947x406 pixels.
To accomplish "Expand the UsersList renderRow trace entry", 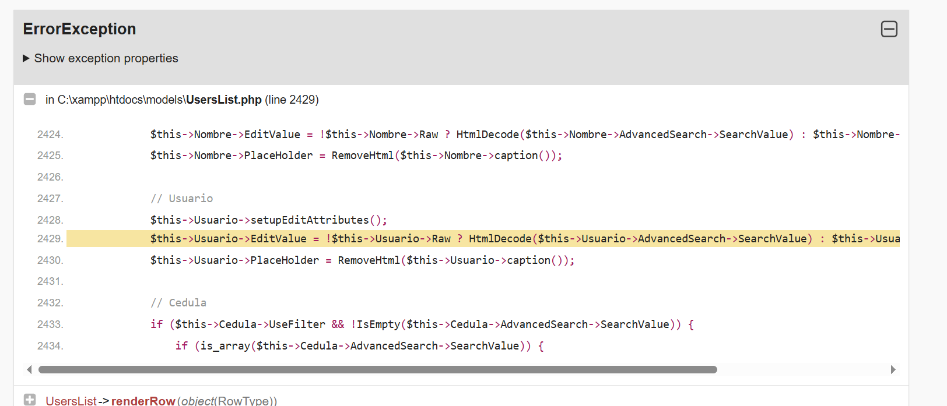I will coord(30,400).
